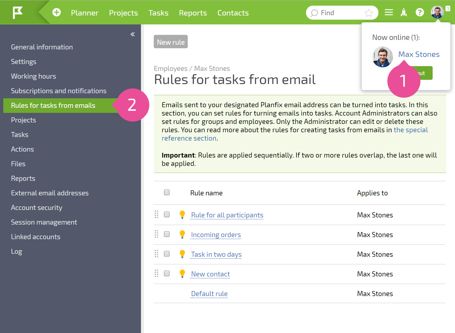The width and height of the screenshot is (455, 333).
Task: Open Account security in sidebar
Action: point(37,208)
